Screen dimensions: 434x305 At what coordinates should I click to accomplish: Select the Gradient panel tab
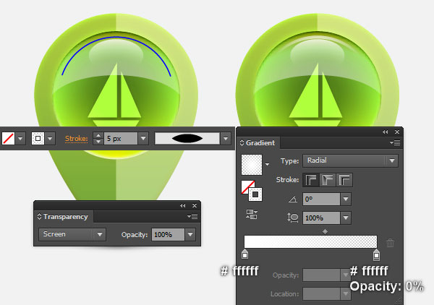260,142
